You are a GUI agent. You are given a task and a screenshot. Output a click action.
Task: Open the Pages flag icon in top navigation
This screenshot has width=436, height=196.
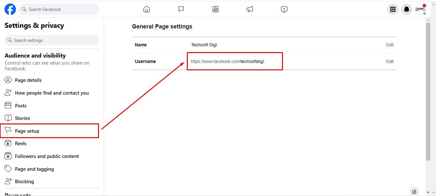coord(181,9)
